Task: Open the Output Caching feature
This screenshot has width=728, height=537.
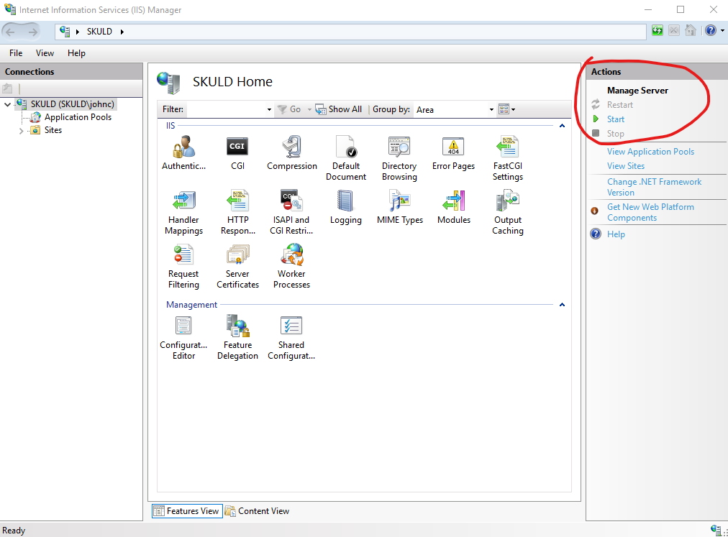Action: [x=507, y=213]
